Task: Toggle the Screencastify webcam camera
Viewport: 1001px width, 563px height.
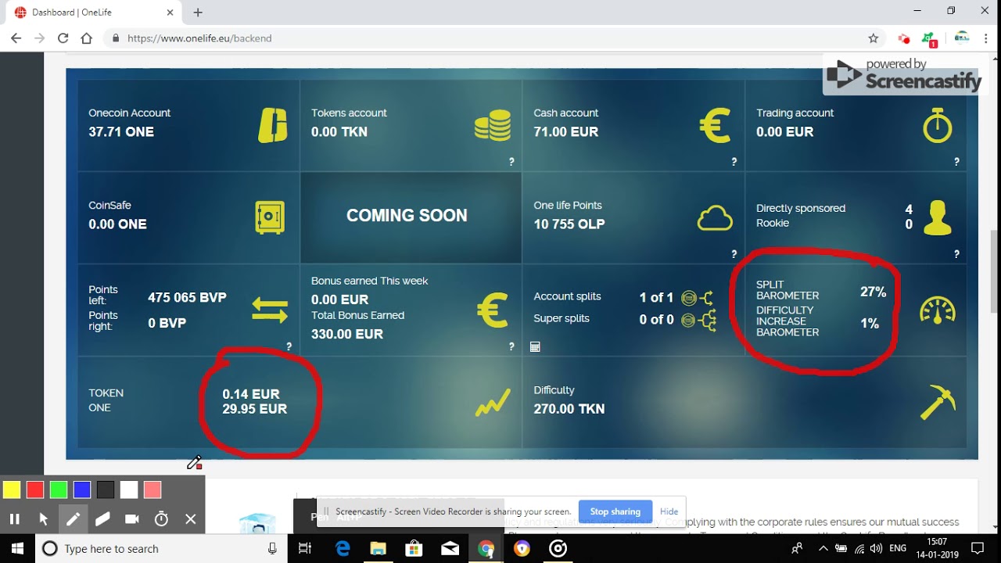Action: 131,519
